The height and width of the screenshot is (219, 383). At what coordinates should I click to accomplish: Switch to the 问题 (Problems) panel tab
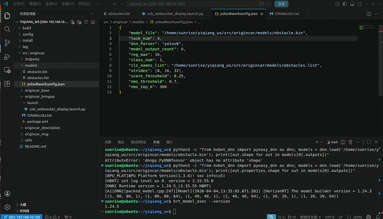(108, 142)
